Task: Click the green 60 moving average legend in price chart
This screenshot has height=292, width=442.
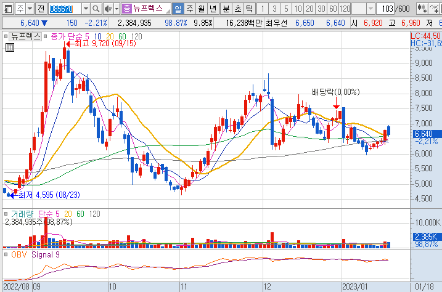Action: click(x=122, y=36)
